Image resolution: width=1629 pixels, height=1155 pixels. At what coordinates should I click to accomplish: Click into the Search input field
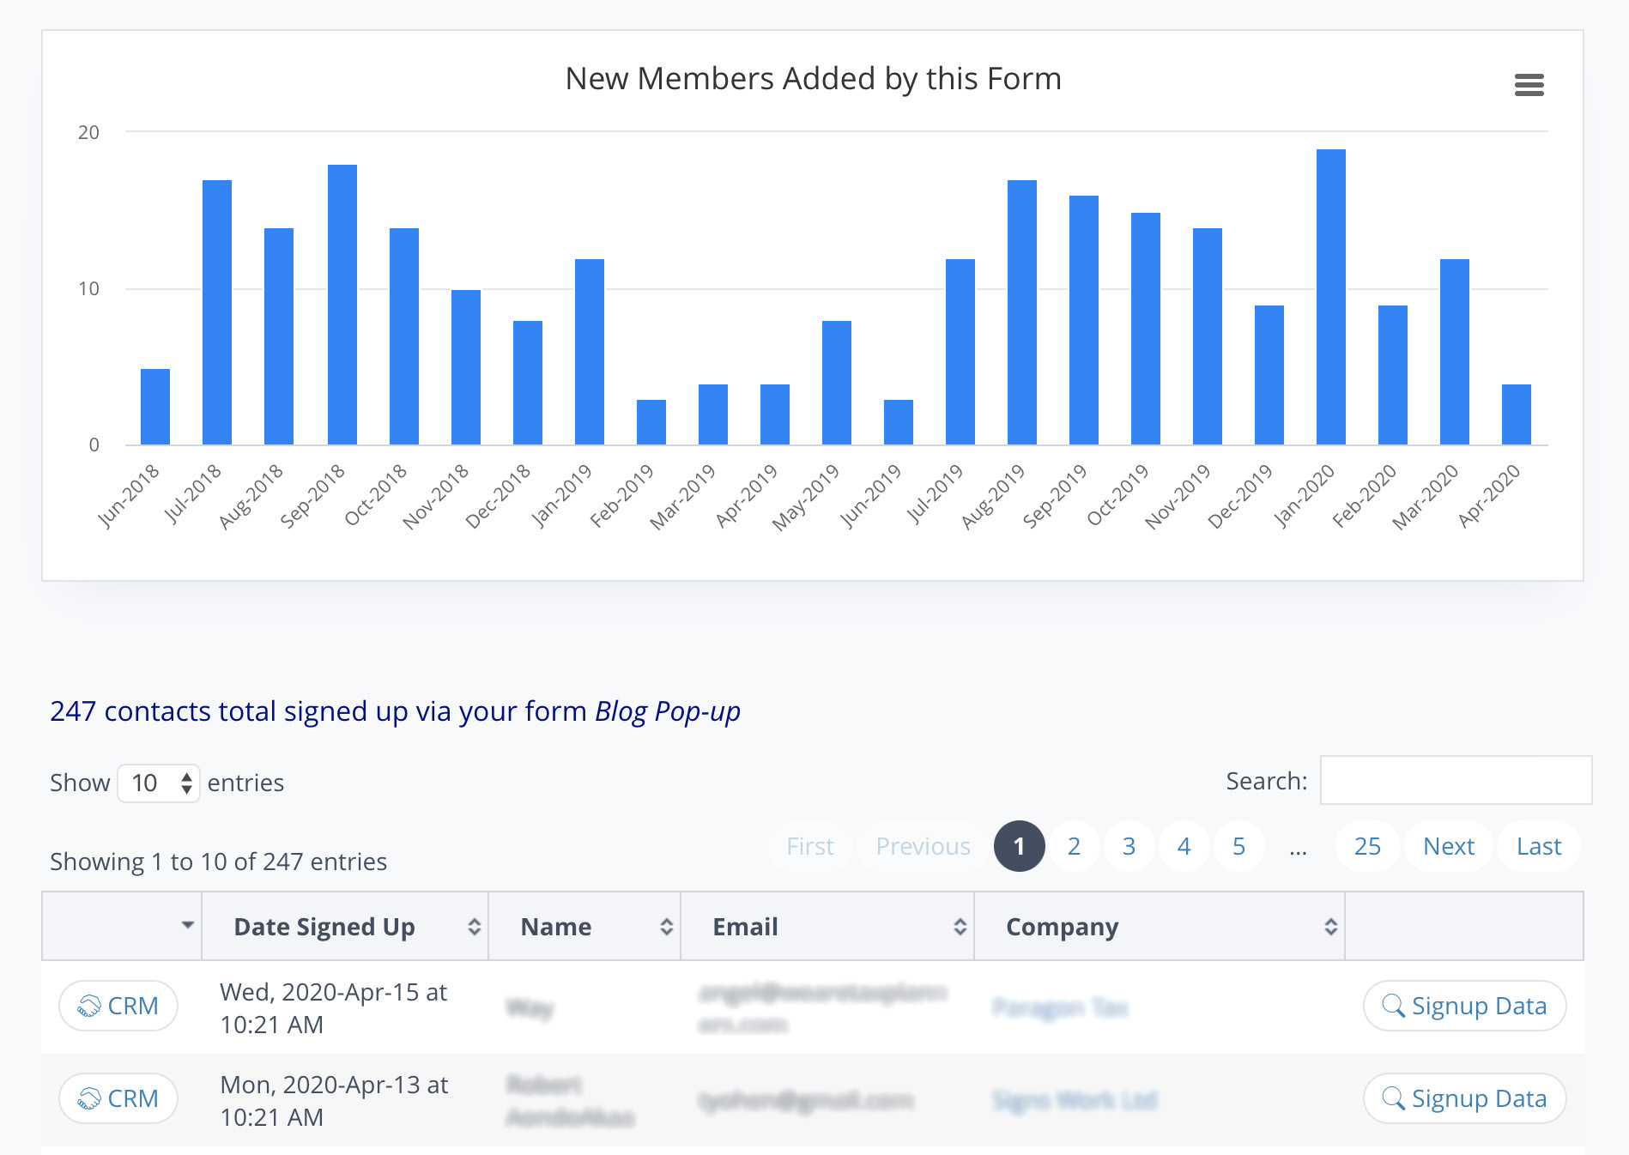1456,781
